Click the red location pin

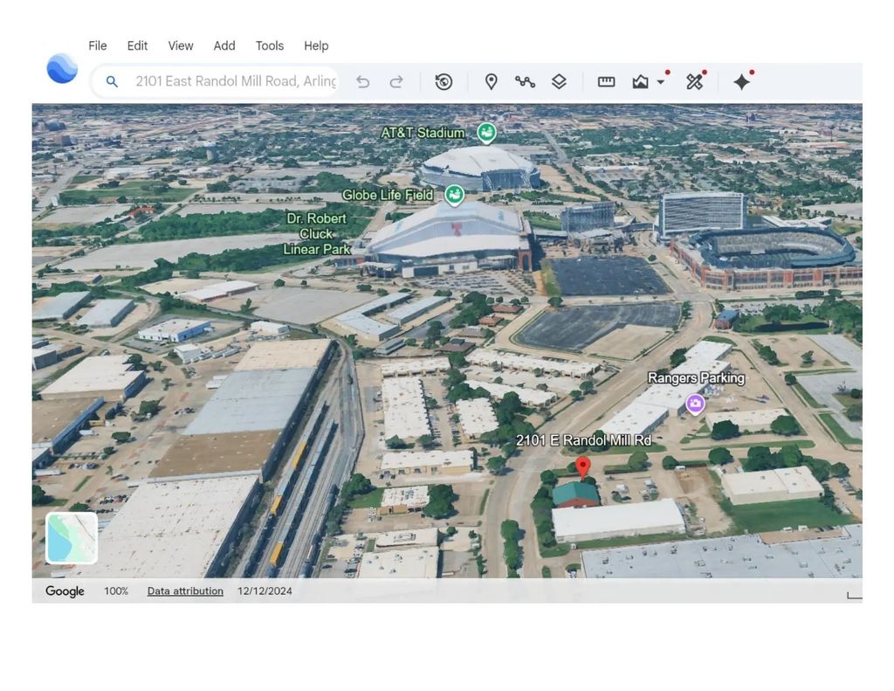coord(582,466)
